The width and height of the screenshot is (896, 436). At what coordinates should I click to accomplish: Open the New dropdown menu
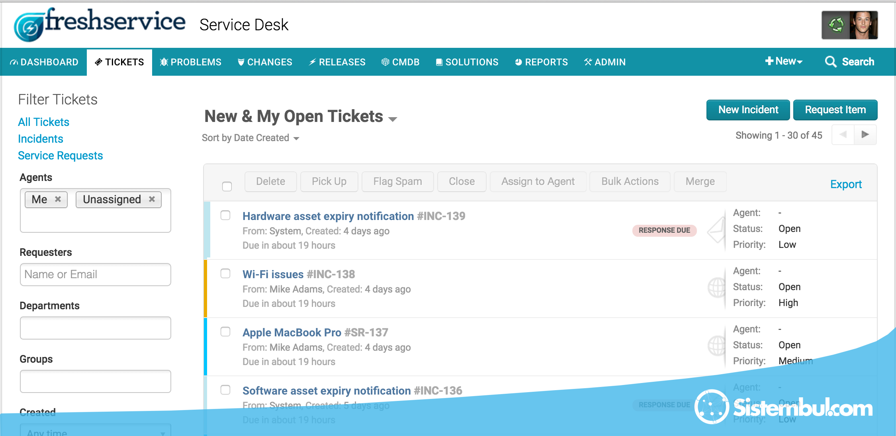(784, 61)
